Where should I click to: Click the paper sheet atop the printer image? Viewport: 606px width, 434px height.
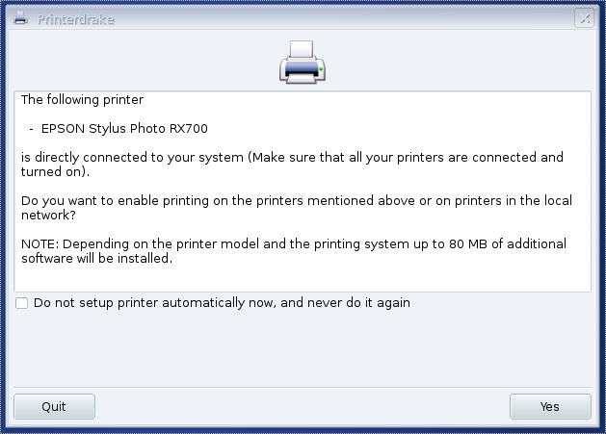pyautogui.click(x=302, y=49)
